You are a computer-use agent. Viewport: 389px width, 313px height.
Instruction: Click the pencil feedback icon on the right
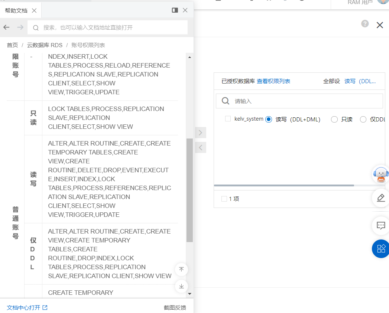pyautogui.click(x=380, y=198)
